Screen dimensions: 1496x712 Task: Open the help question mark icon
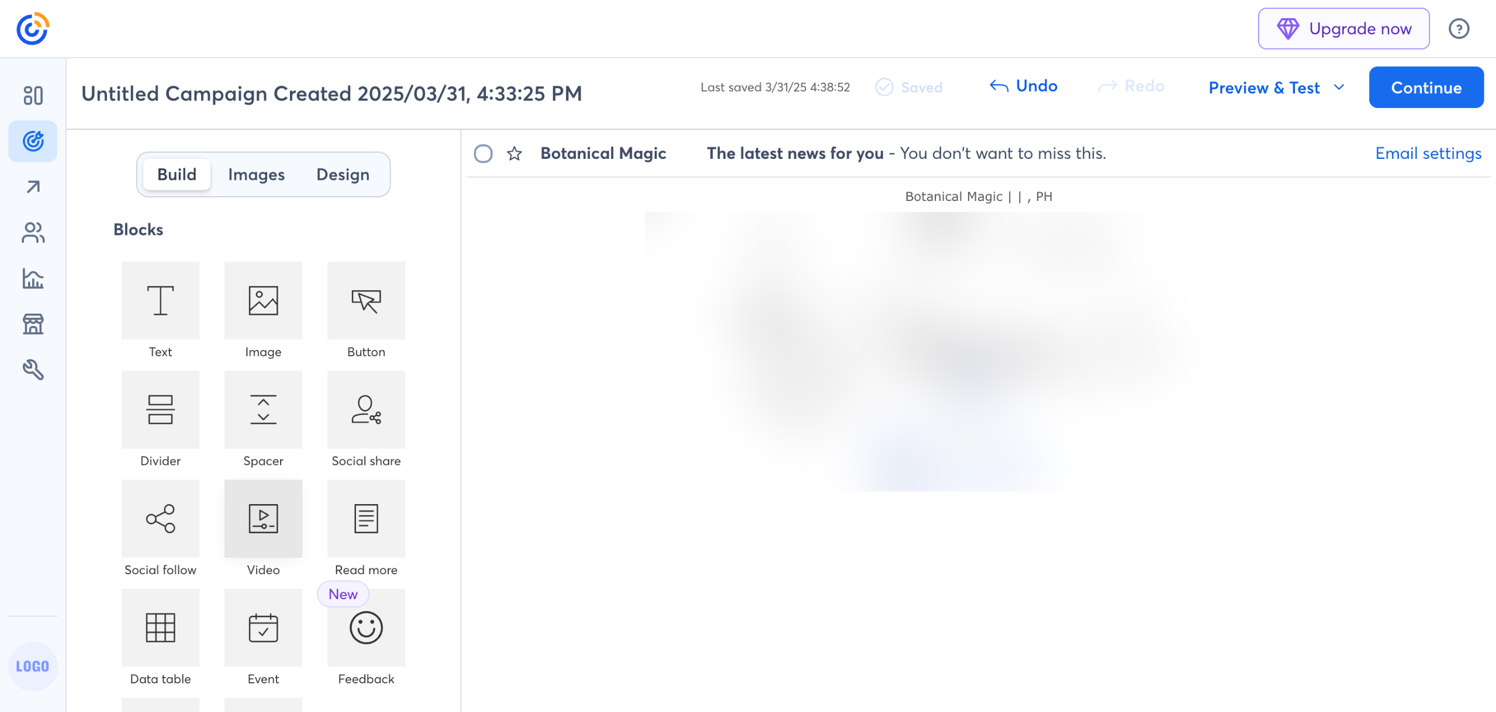coord(1459,29)
